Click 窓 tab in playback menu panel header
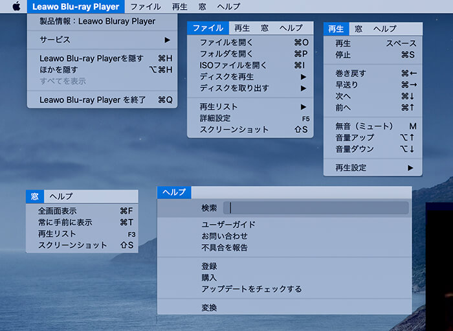453x331 pixels. click(359, 29)
